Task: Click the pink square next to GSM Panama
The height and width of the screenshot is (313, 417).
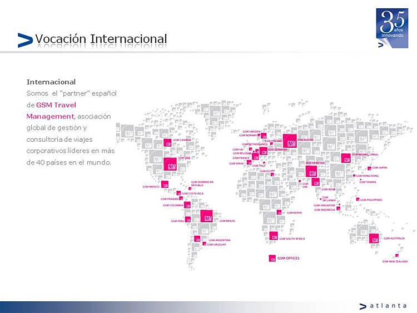Action: (181, 198)
